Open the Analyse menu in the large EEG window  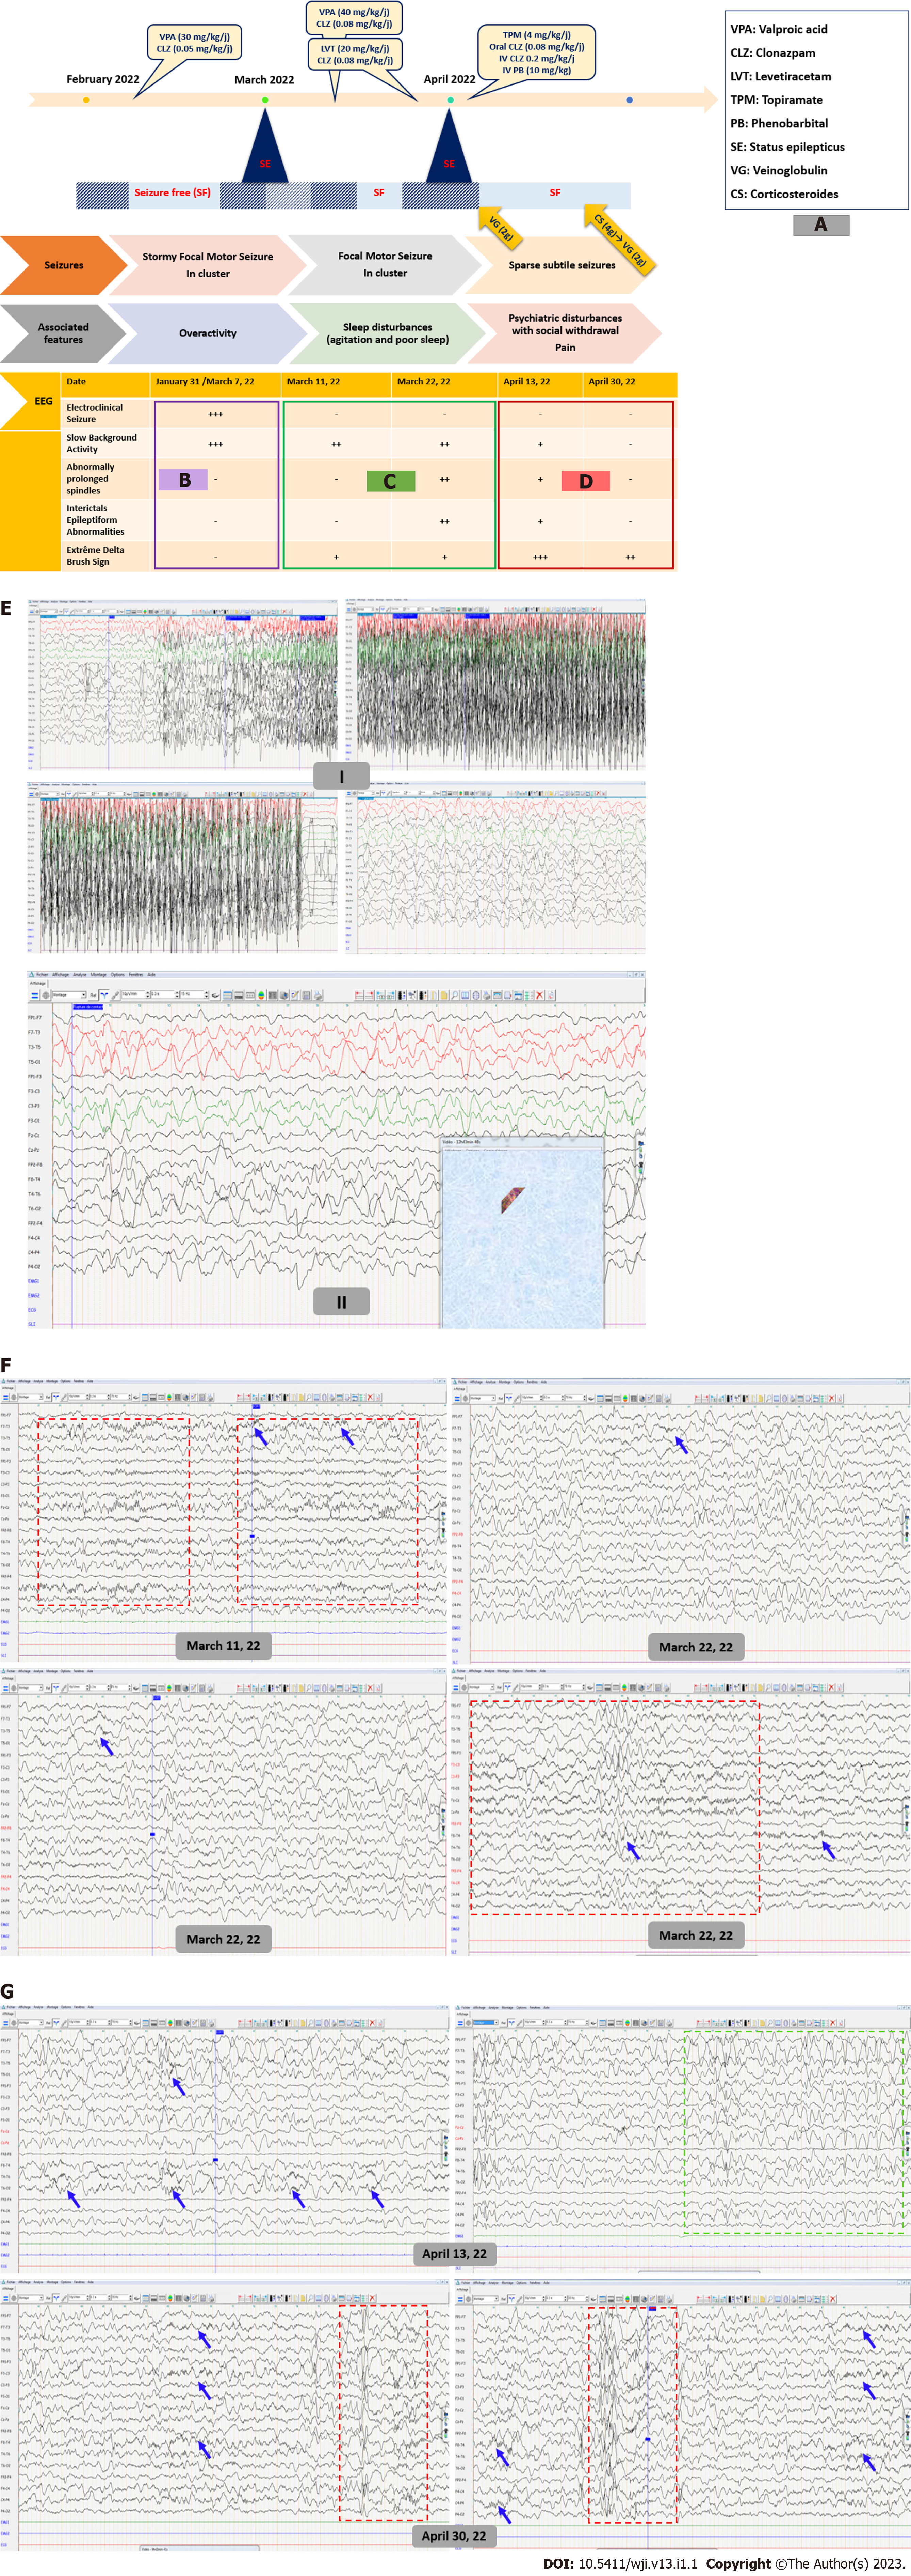point(80,975)
